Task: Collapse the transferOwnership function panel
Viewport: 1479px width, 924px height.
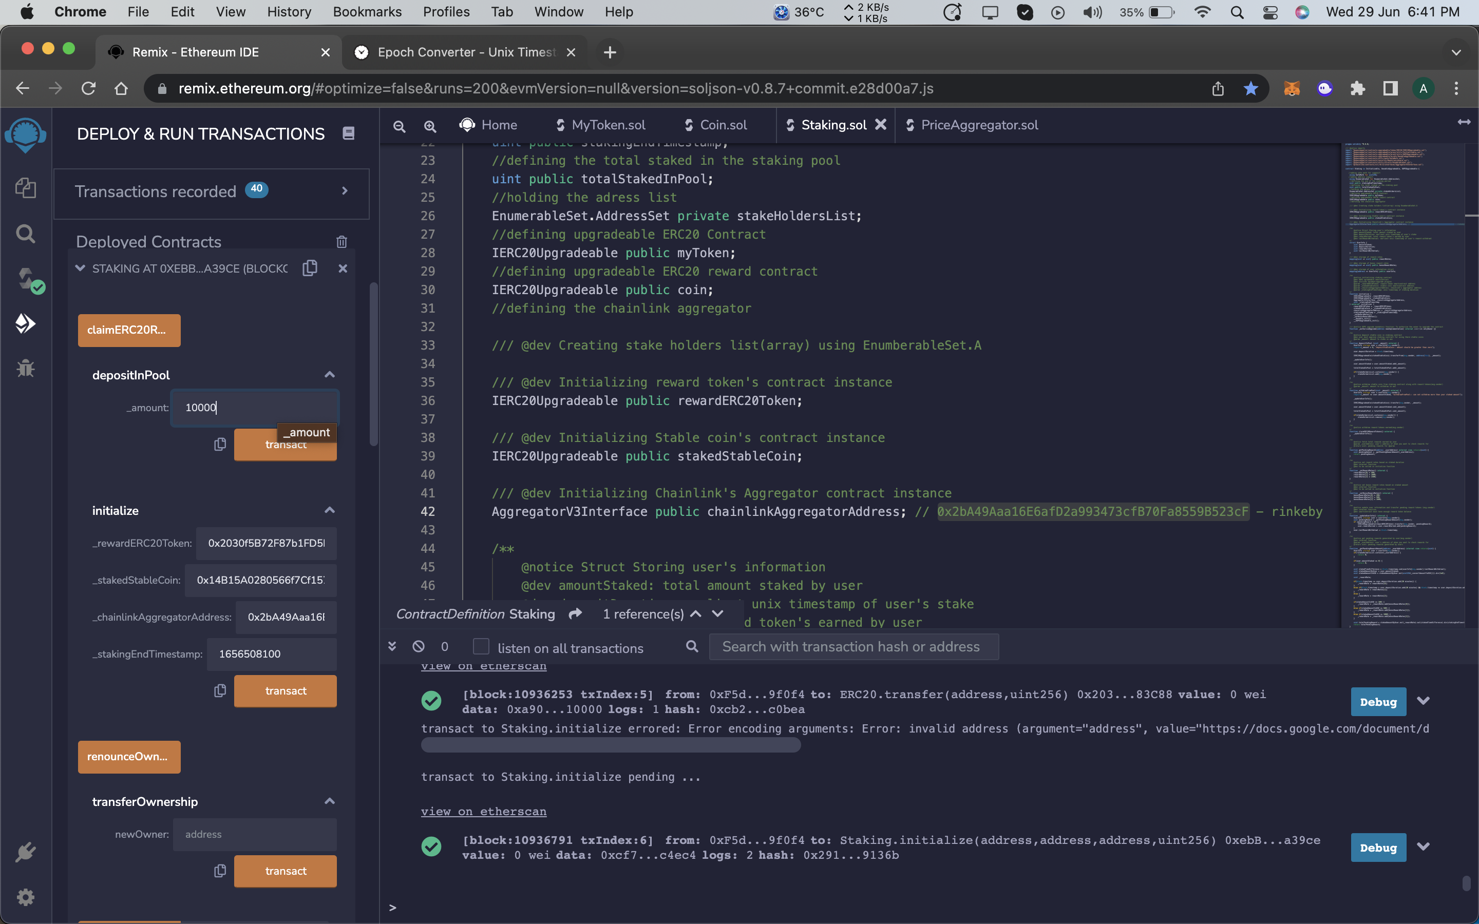Action: pos(329,801)
